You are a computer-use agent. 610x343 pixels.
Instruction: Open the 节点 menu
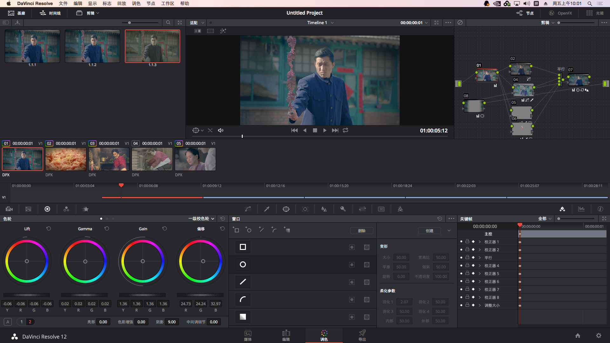click(151, 3)
